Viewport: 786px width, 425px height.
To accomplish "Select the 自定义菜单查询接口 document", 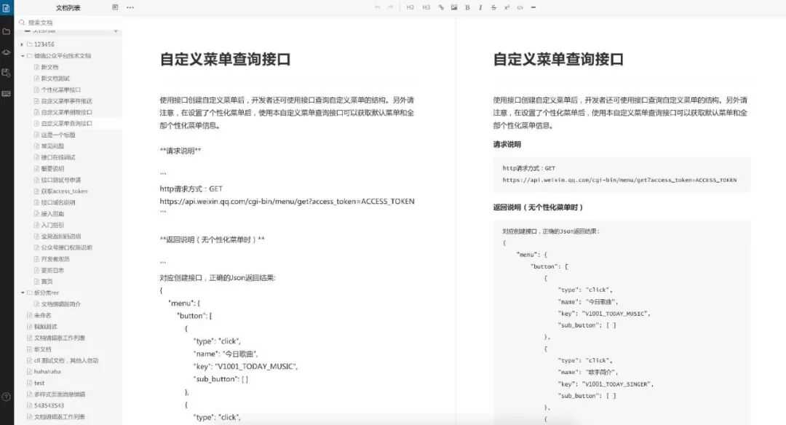I will pyautogui.click(x=66, y=123).
